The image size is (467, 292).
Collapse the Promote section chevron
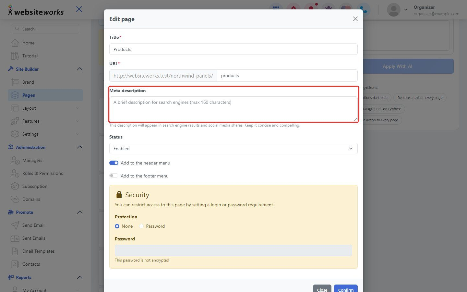(x=80, y=212)
